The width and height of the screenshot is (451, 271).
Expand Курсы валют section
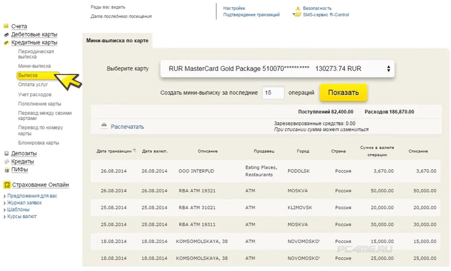[x=22, y=216]
